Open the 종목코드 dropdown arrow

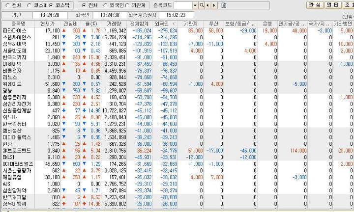(195, 5)
